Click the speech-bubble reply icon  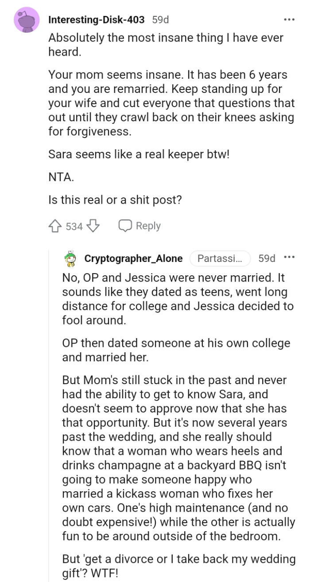point(125,225)
